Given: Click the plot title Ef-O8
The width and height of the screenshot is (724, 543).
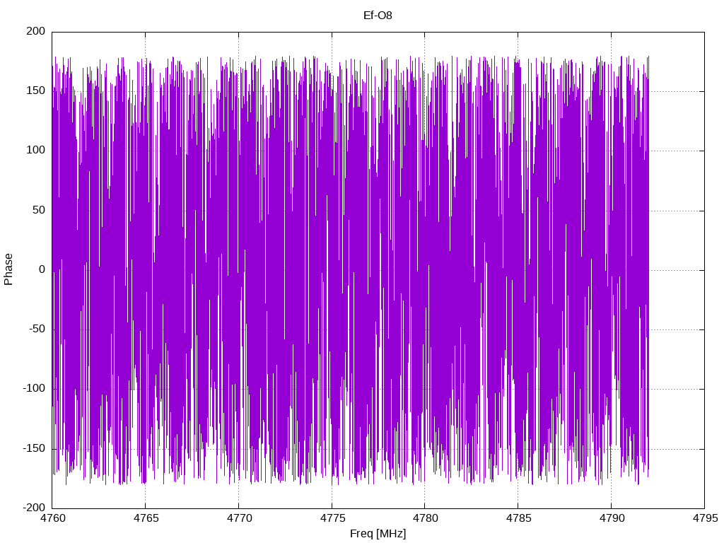Looking at the screenshot, I should (378, 16).
